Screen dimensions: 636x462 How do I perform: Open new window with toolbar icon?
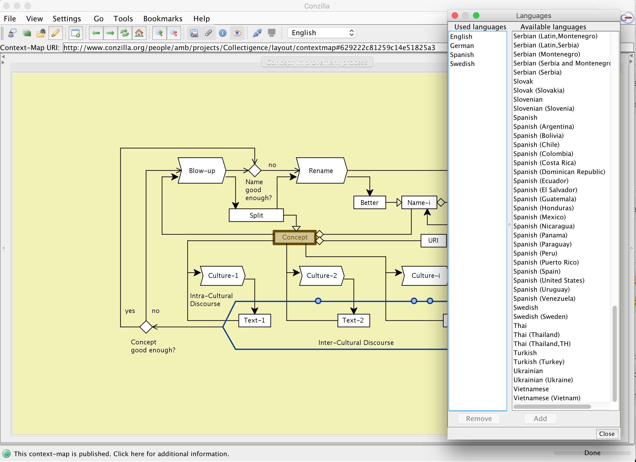click(75, 33)
